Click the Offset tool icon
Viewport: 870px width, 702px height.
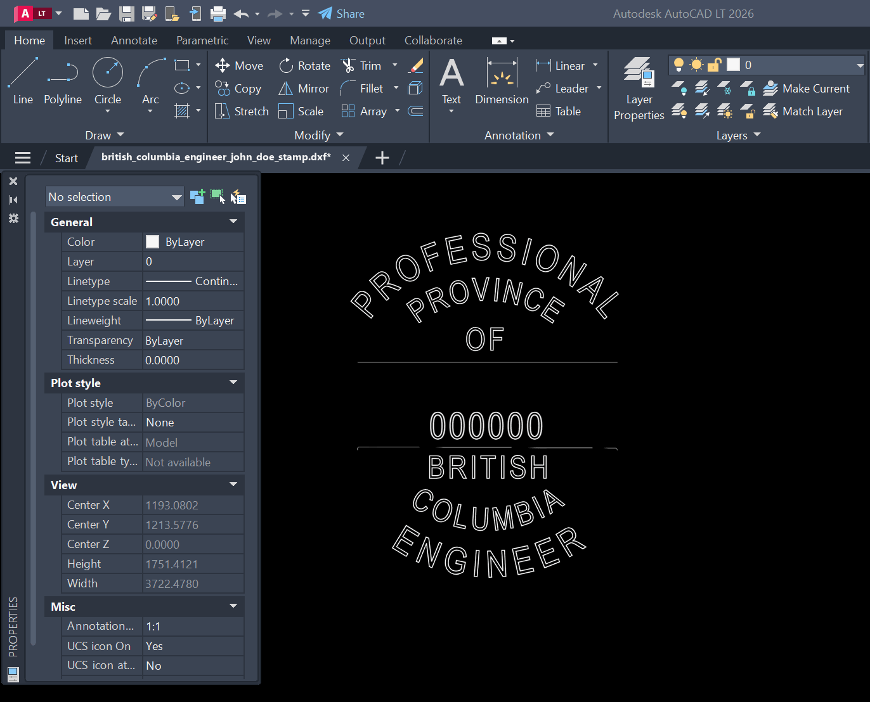click(x=415, y=111)
